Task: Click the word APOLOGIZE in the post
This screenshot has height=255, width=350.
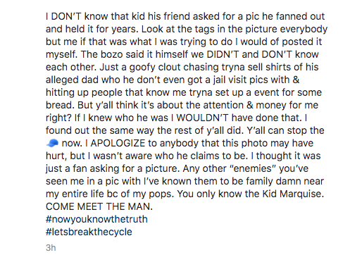Action: coord(118,143)
